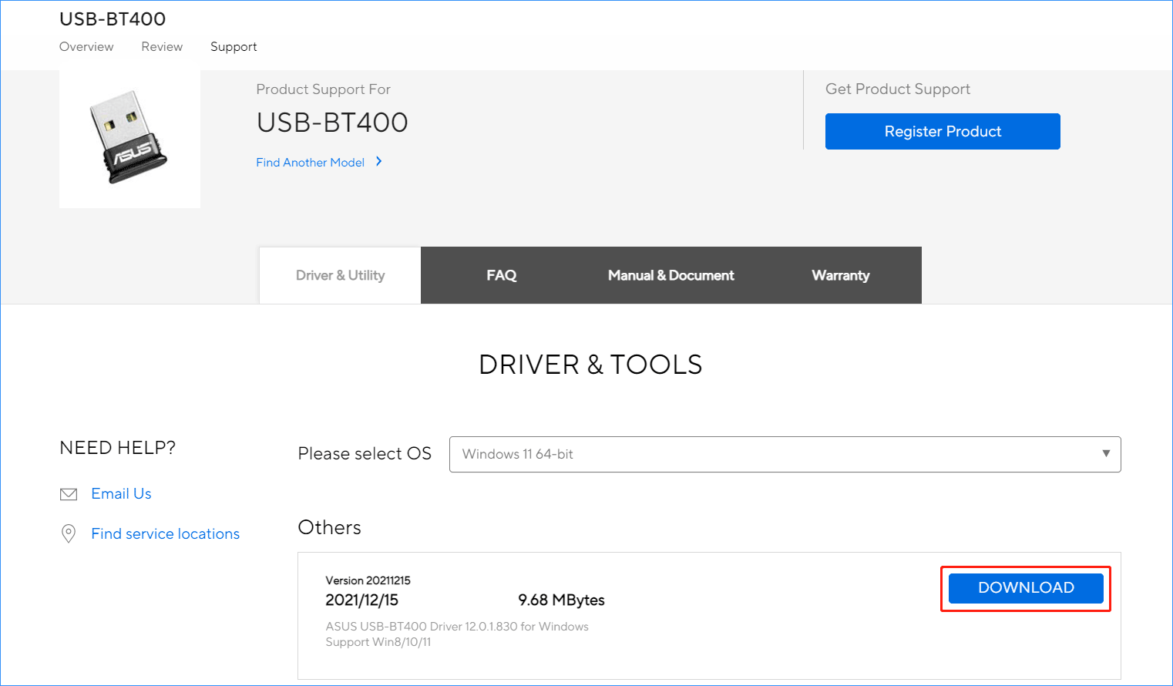Viewport: 1173px width, 686px height.
Task: Click the location pin icon beside Find service locations
Action: (69, 533)
